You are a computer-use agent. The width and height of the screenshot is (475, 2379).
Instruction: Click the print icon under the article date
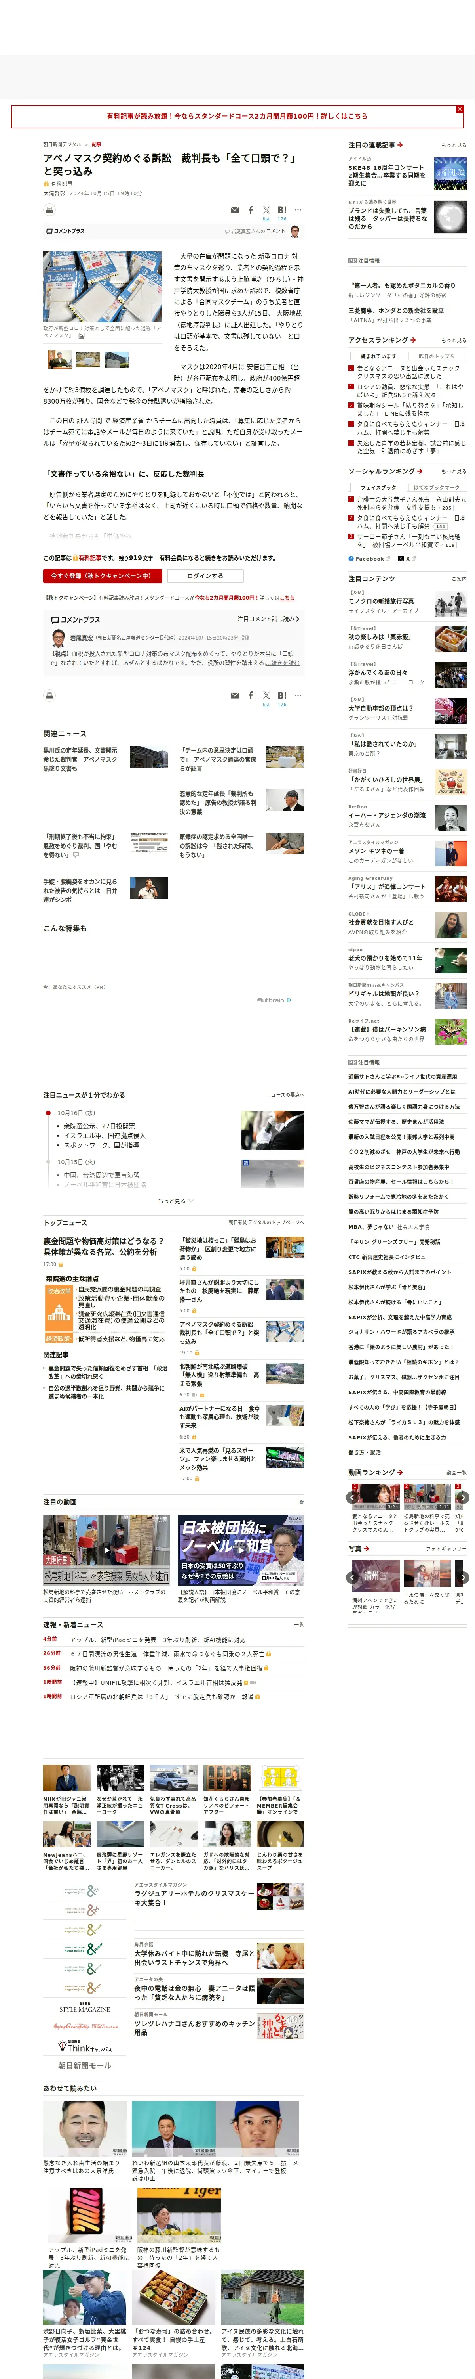pyautogui.click(x=50, y=210)
